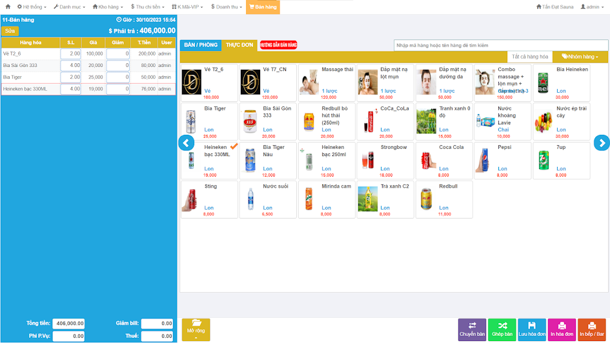Select the Vé T2_6 product thumbnail
The width and height of the screenshot is (610, 343).
pos(192,82)
